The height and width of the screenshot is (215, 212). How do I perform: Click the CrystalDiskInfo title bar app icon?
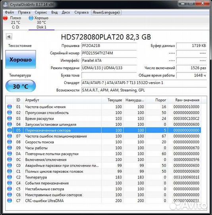tap(5, 4)
